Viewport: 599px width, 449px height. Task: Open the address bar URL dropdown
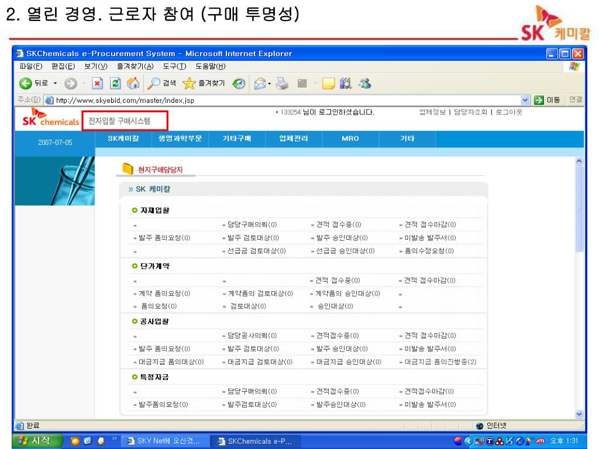pyautogui.click(x=525, y=100)
